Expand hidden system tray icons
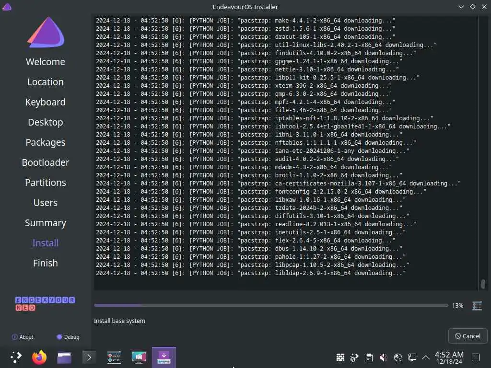 tap(426, 357)
